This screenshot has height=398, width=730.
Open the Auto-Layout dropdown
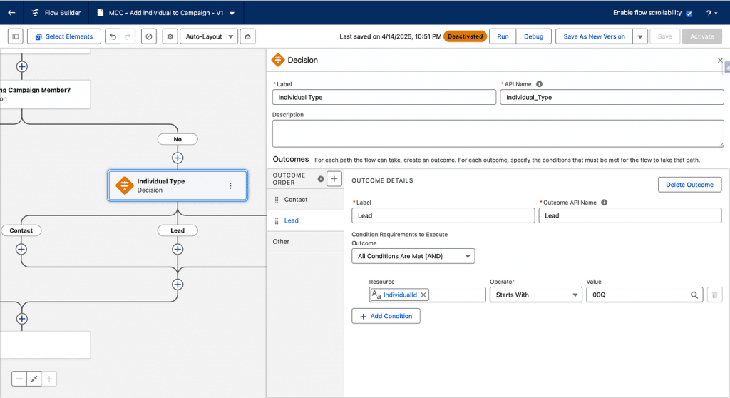(x=207, y=36)
